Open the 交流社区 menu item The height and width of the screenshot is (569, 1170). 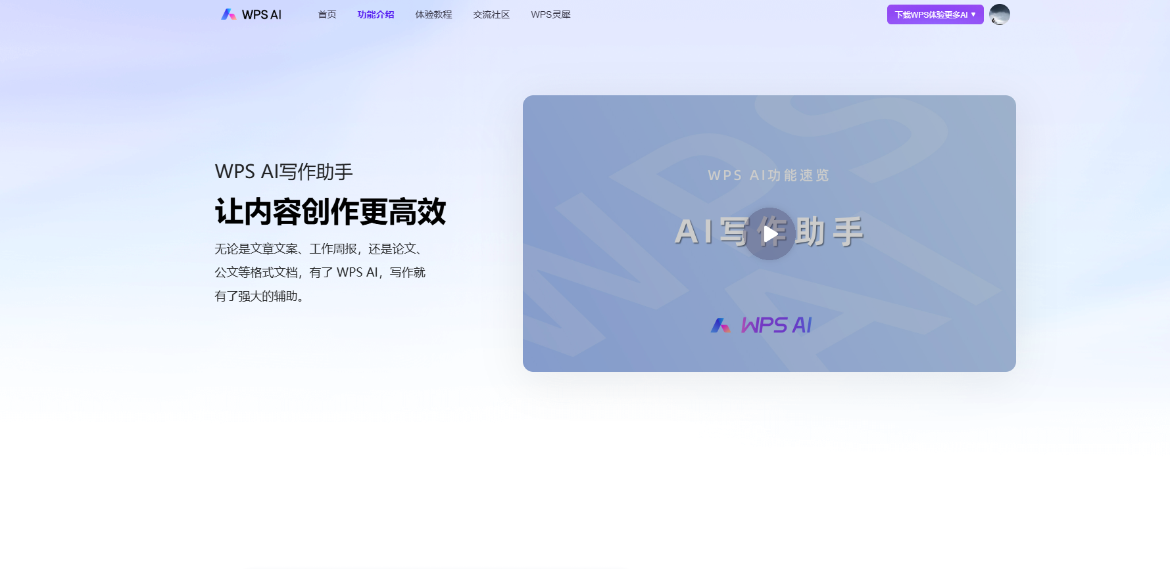[x=491, y=14]
